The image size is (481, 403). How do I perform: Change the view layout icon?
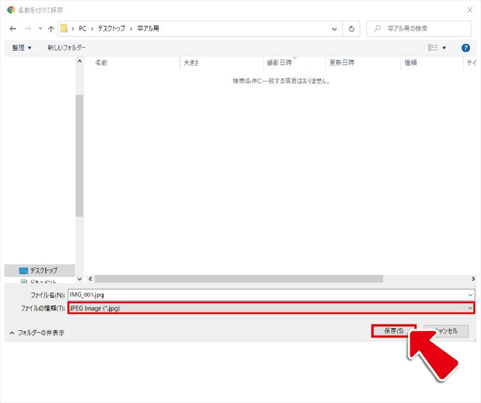tap(433, 48)
